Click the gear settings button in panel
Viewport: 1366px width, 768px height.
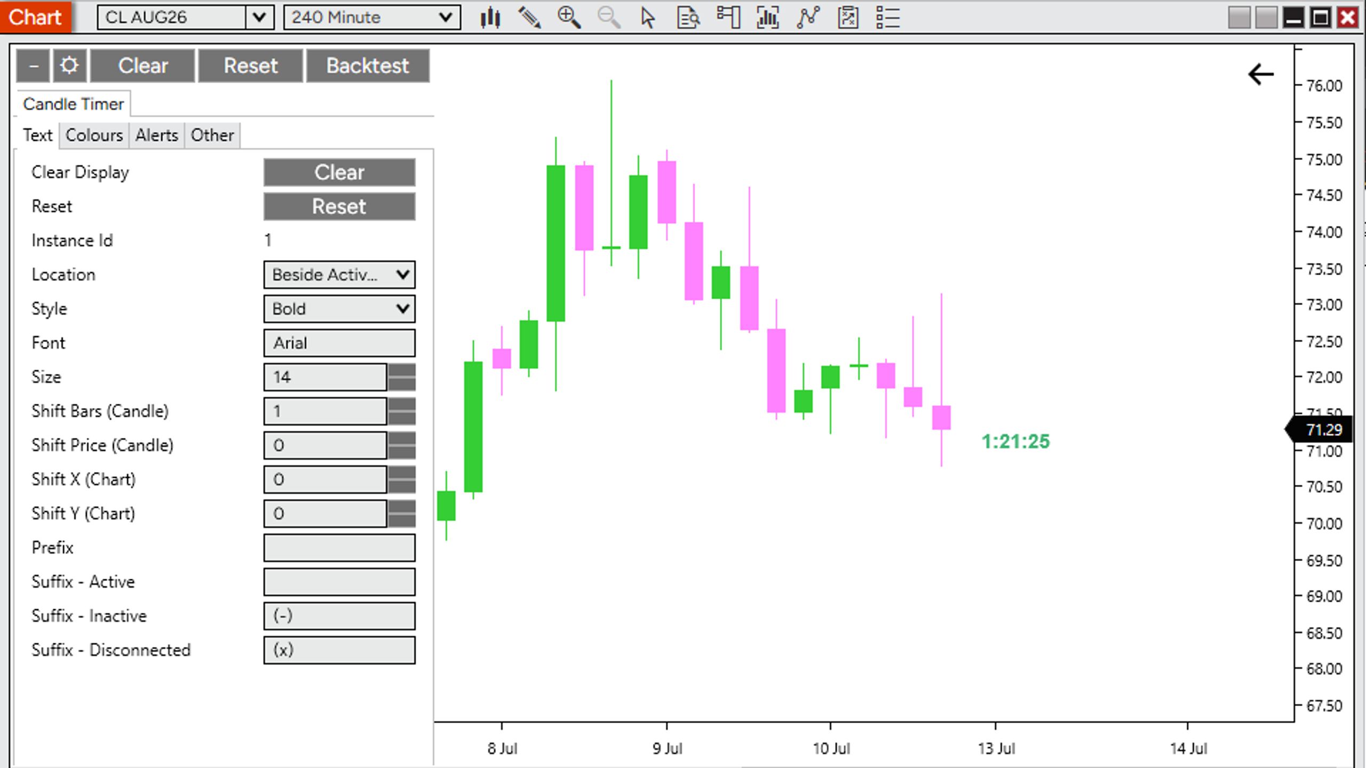tap(69, 66)
